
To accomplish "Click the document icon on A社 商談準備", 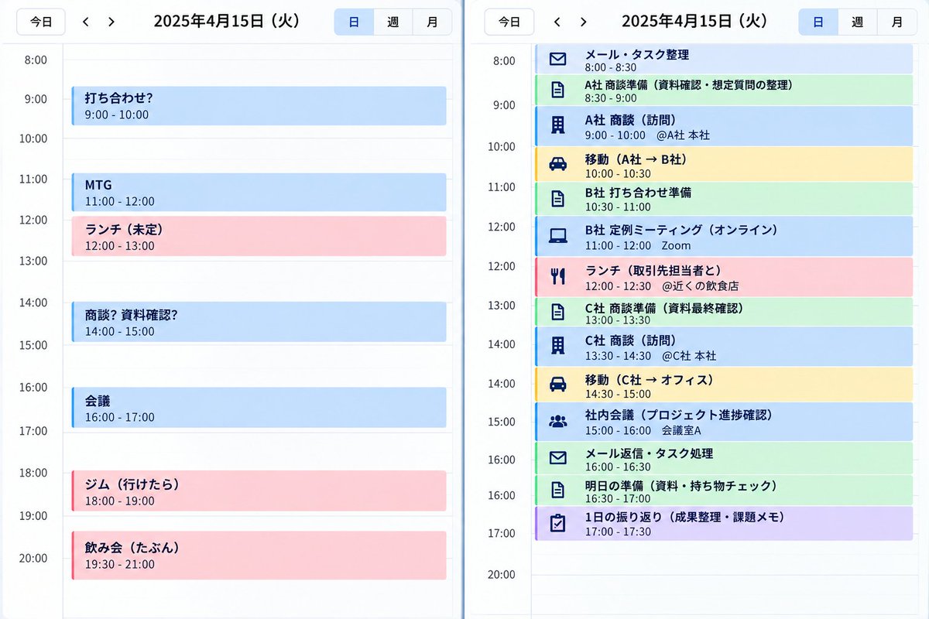I will [x=557, y=90].
